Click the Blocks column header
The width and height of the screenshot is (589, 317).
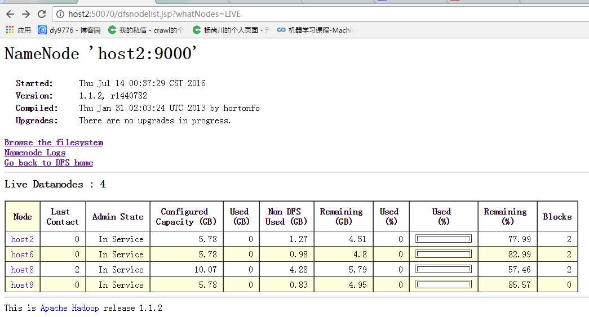point(557,216)
